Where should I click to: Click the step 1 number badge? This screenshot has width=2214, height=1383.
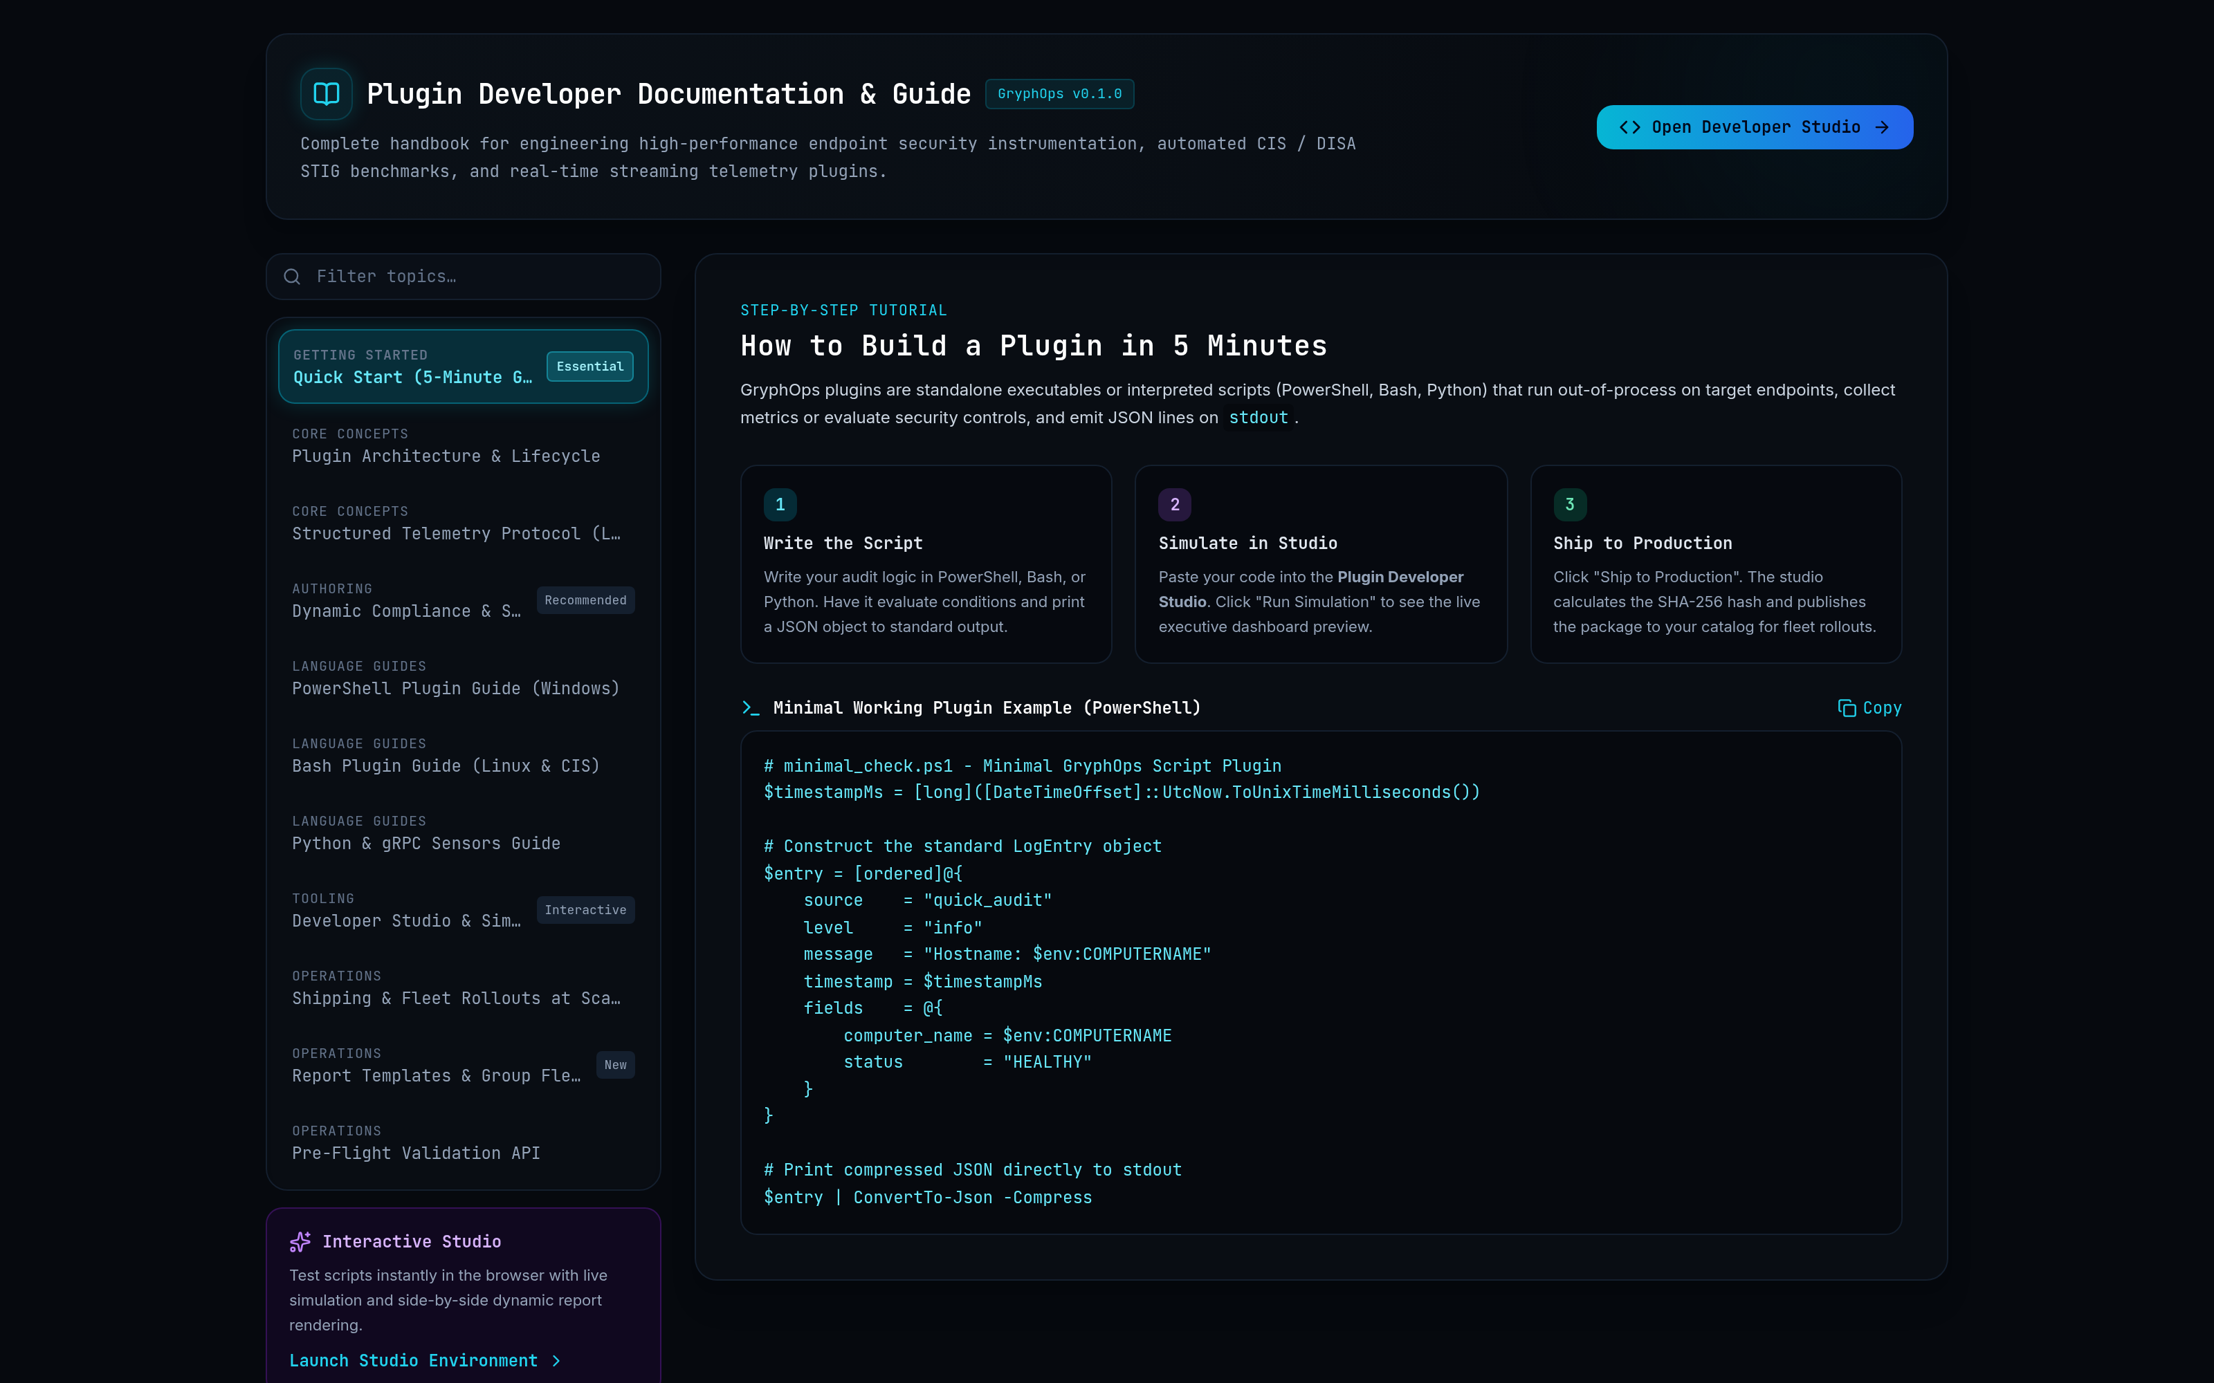(x=780, y=504)
